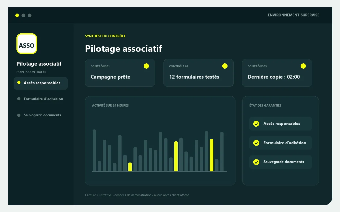Click the yellow window control dot in the title bar
Viewport: 340px width, 212px height.
tap(17, 15)
